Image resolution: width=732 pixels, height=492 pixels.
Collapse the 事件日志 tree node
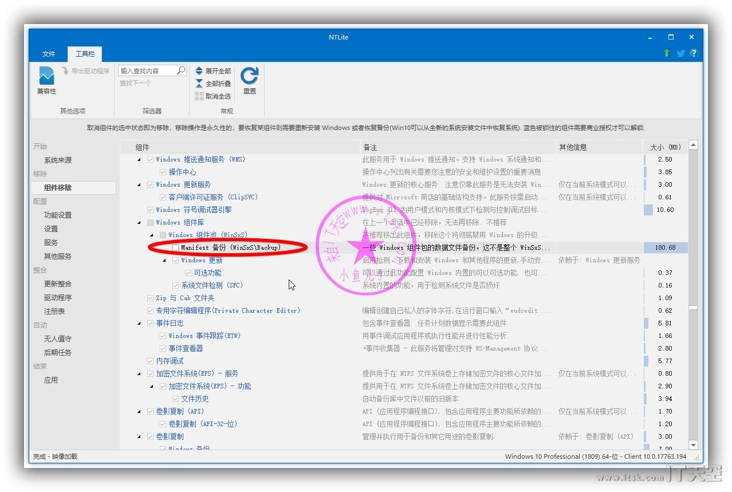139,324
